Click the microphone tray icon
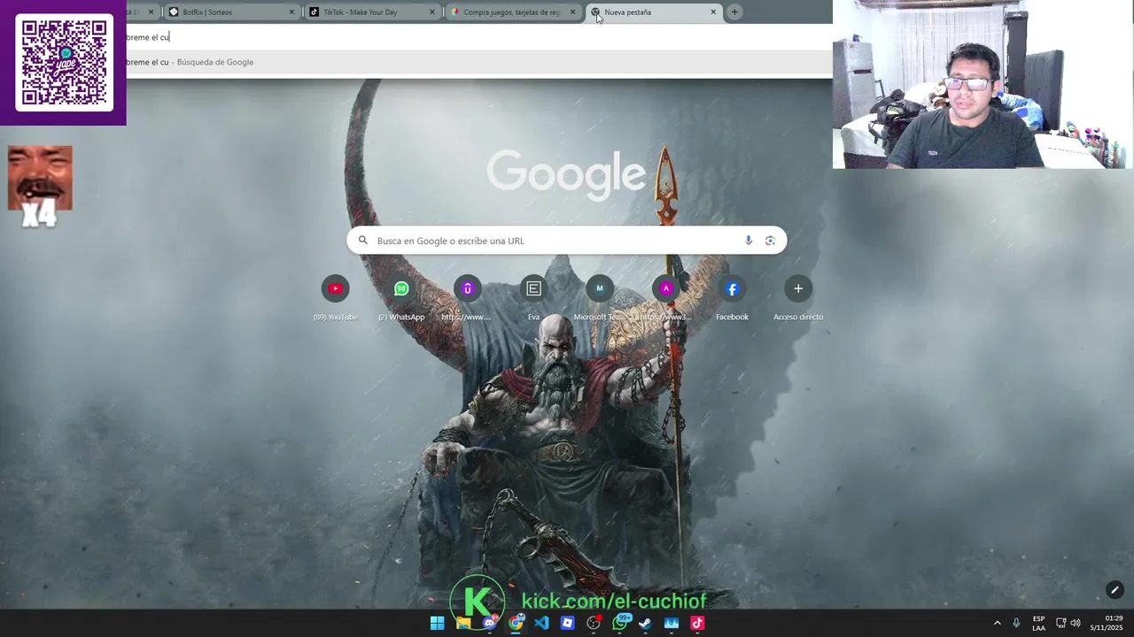The width and height of the screenshot is (1134, 637). (x=1016, y=623)
